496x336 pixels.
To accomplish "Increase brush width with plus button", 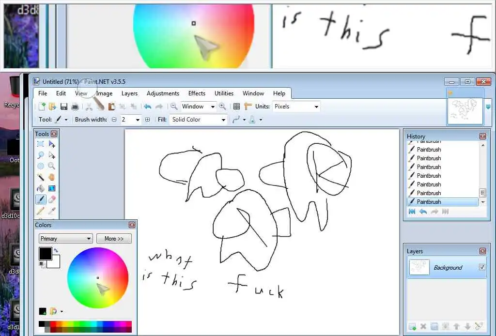I will coord(147,120).
